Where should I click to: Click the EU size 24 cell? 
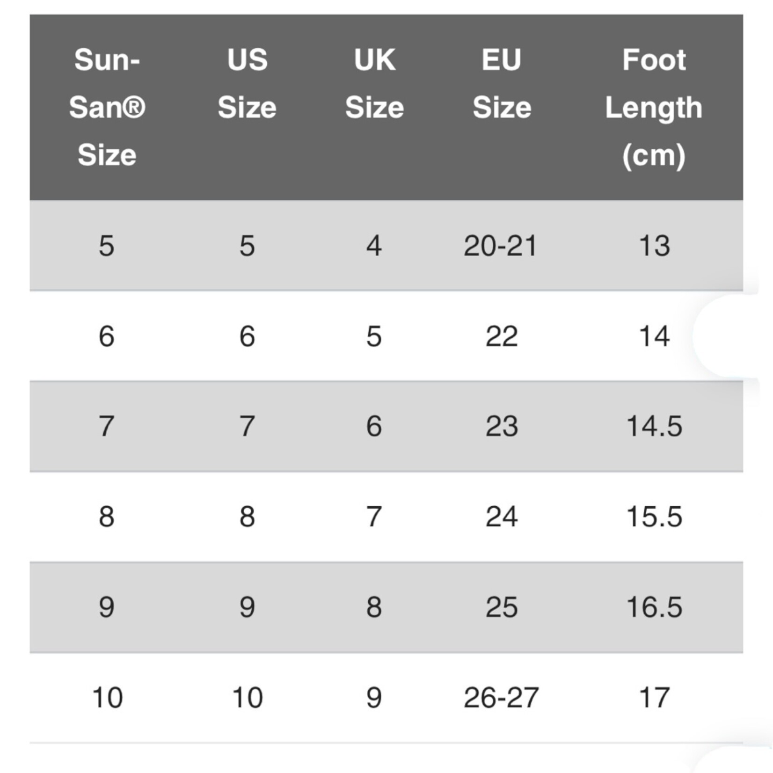pyautogui.click(x=502, y=517)
